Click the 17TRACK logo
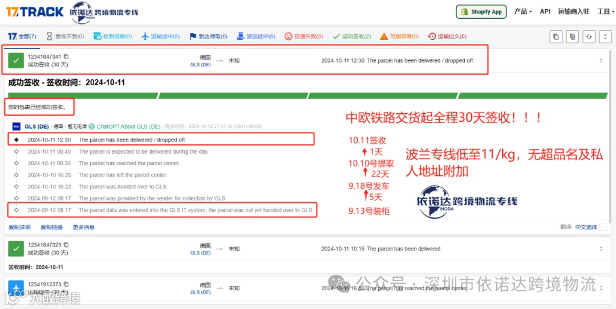 pos(35,11)
